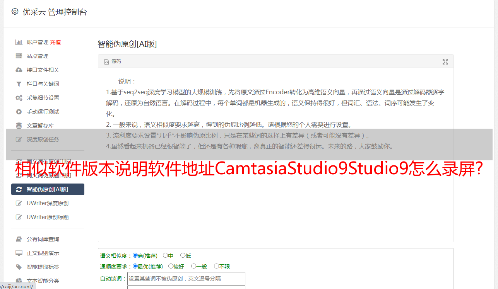The height and width of the screenshot is (289, 498).
Task: Click the 优采云 管理控制台 header title
Action: coord(55,12)
